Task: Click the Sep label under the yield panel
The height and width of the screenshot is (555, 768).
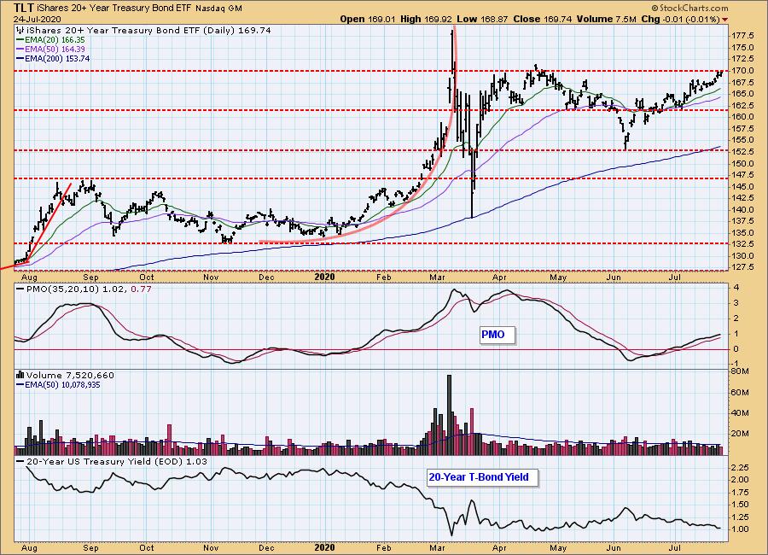Action: click(x=90, y=547)
